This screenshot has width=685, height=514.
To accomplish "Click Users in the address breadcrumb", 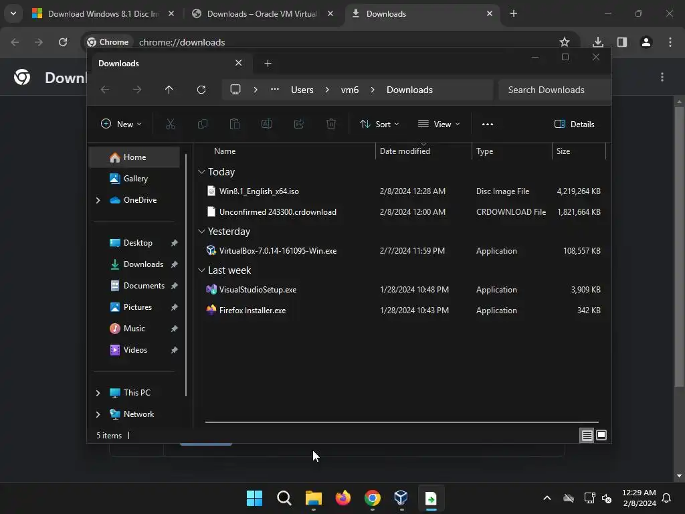I will point(302,90).
